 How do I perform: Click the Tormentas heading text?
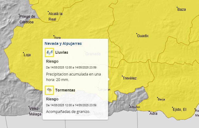65,90
